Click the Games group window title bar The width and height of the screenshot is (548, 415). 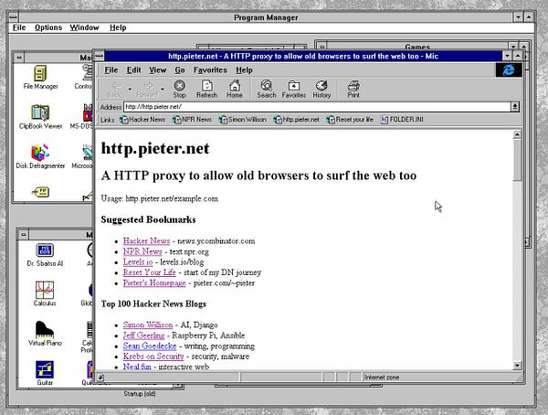pos(417,47)
